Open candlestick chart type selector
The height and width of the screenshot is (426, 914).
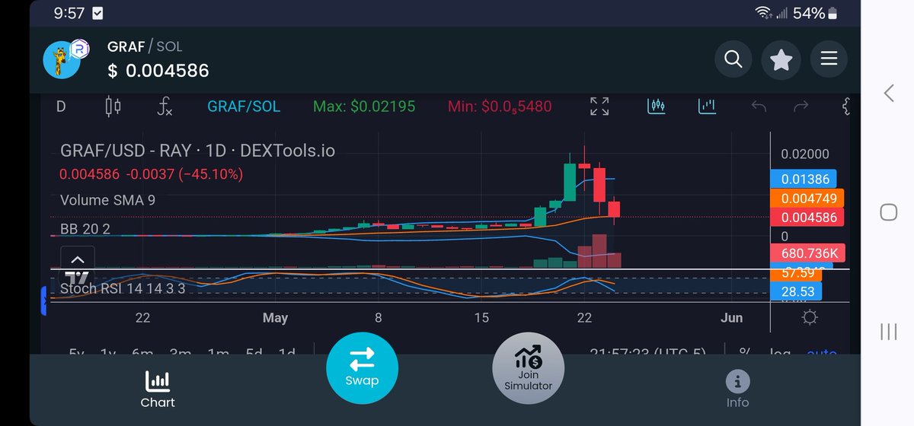pyautogui.click(x=113, y=106)
